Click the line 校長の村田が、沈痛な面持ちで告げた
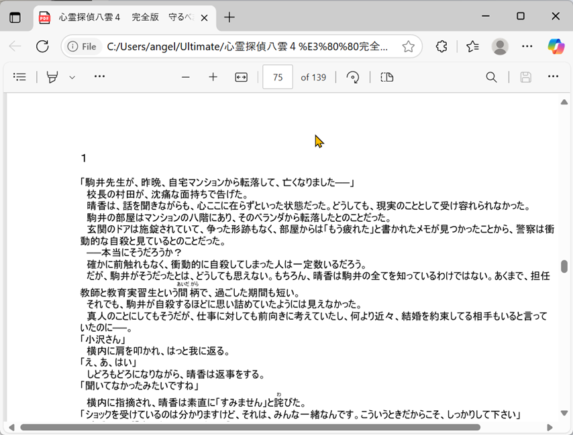The image size is (573, 435). point(168,194)
